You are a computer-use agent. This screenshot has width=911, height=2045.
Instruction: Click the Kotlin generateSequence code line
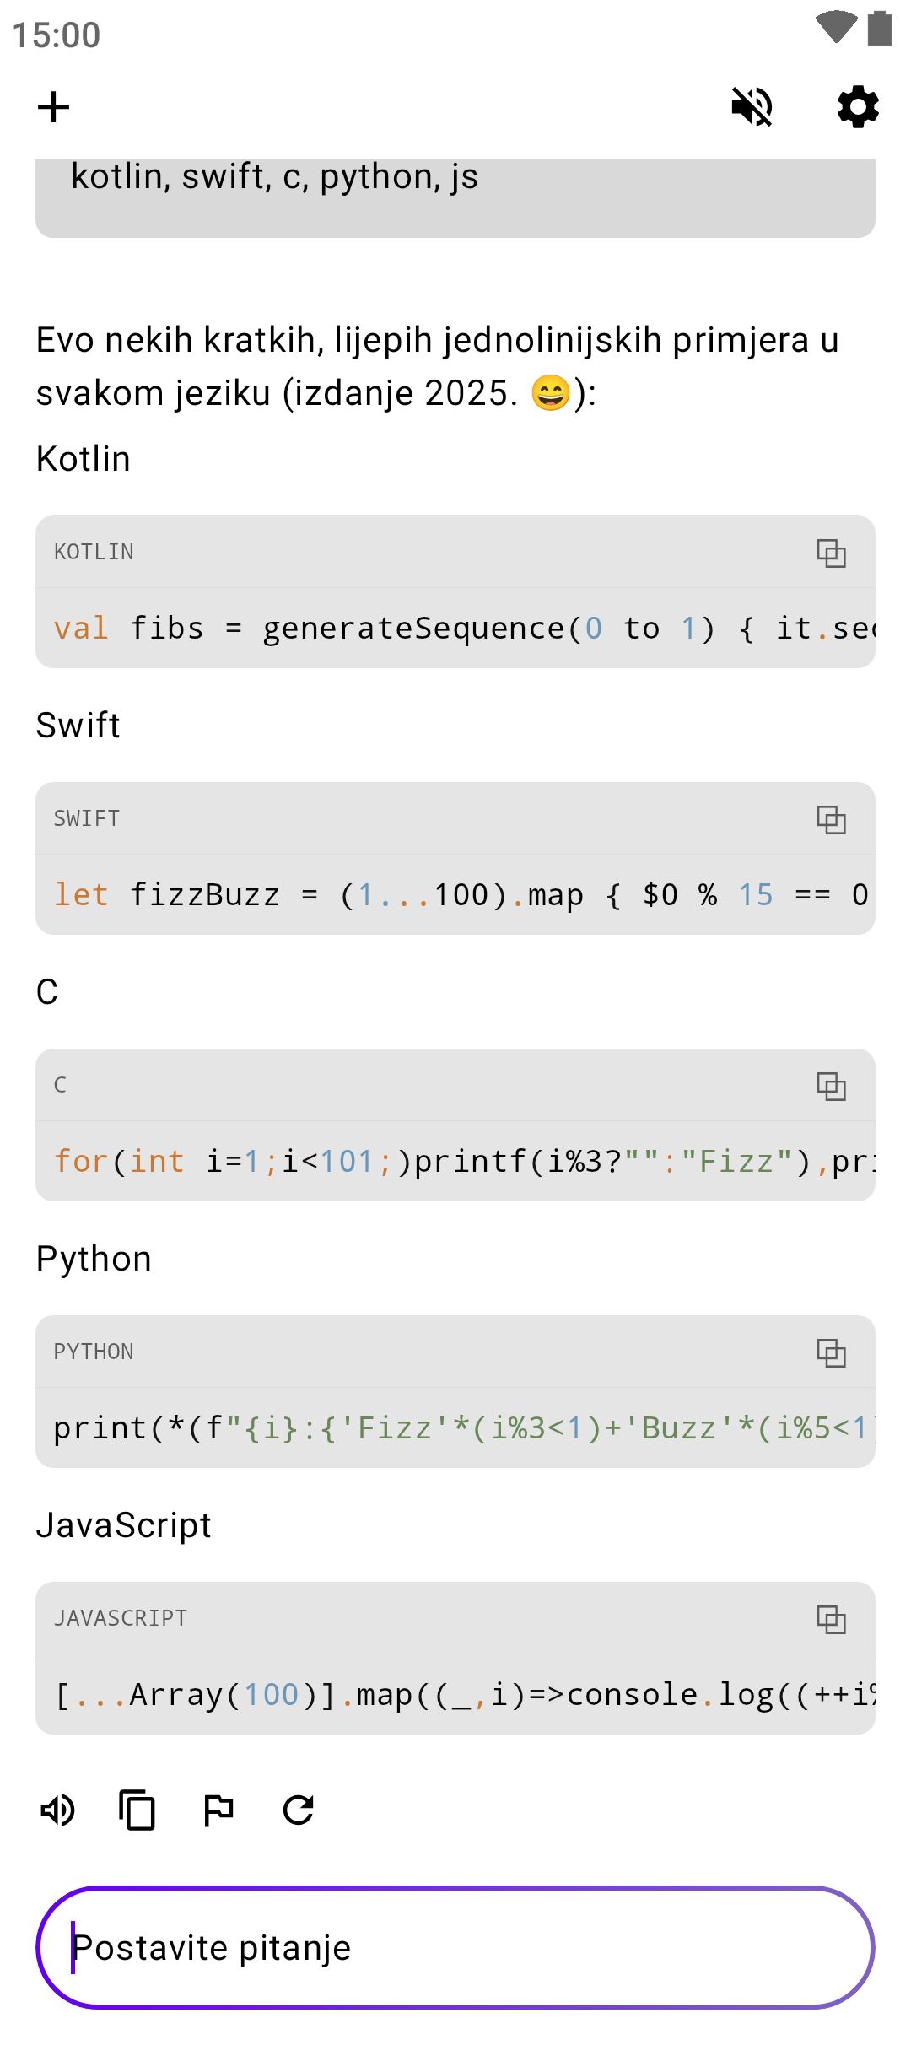point(455,629)
